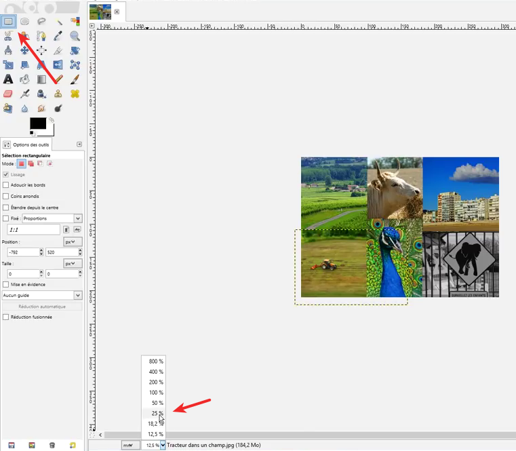Screen dimensions: 516x451
Task: Click the black foreground color swatch
Action: 37,123
